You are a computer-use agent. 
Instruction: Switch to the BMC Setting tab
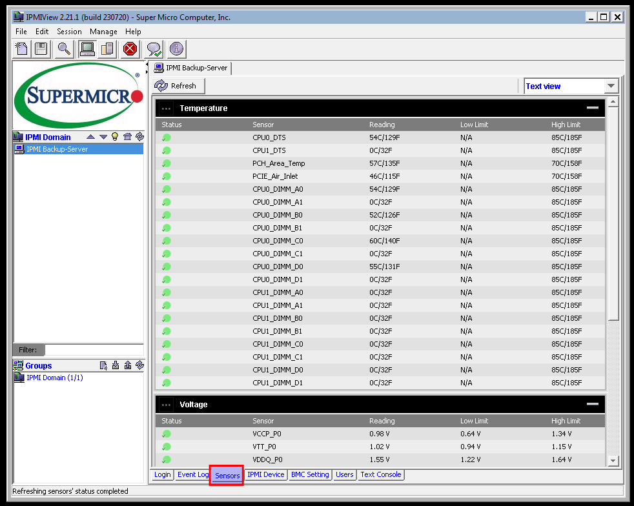click(310, 474)
